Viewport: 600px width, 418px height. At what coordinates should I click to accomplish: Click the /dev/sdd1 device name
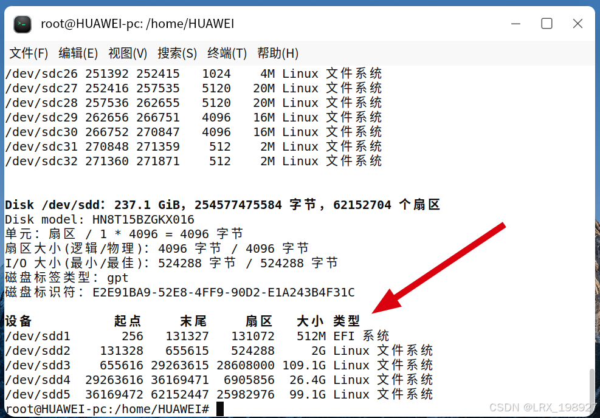(x=38, y=336)
